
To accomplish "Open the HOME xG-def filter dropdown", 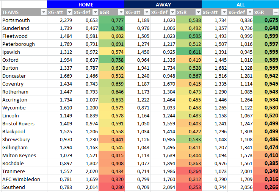I will [96, 12].
